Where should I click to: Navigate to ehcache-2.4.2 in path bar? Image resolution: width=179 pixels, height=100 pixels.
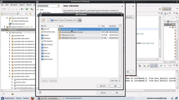click(x=71, y=20)
